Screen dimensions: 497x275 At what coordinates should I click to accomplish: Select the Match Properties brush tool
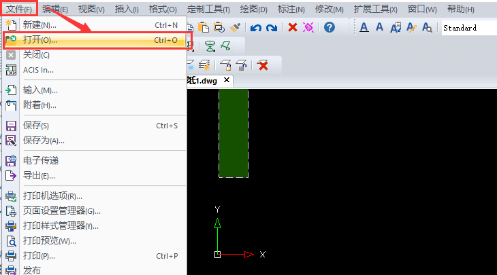(x=235, y=27)
